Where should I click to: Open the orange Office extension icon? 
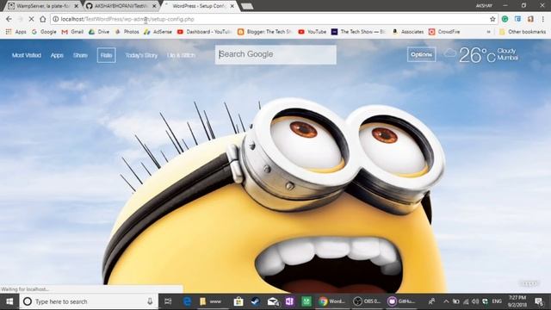530,19
